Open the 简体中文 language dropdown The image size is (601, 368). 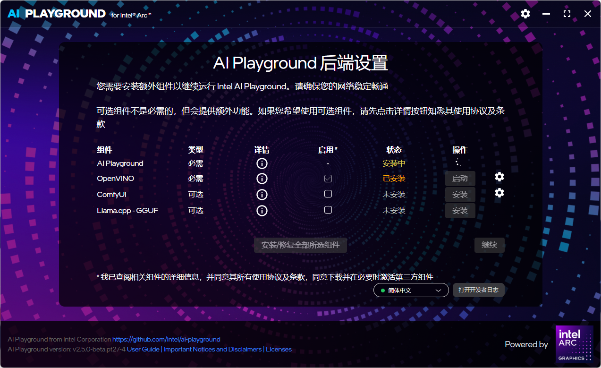click(411, 290)
